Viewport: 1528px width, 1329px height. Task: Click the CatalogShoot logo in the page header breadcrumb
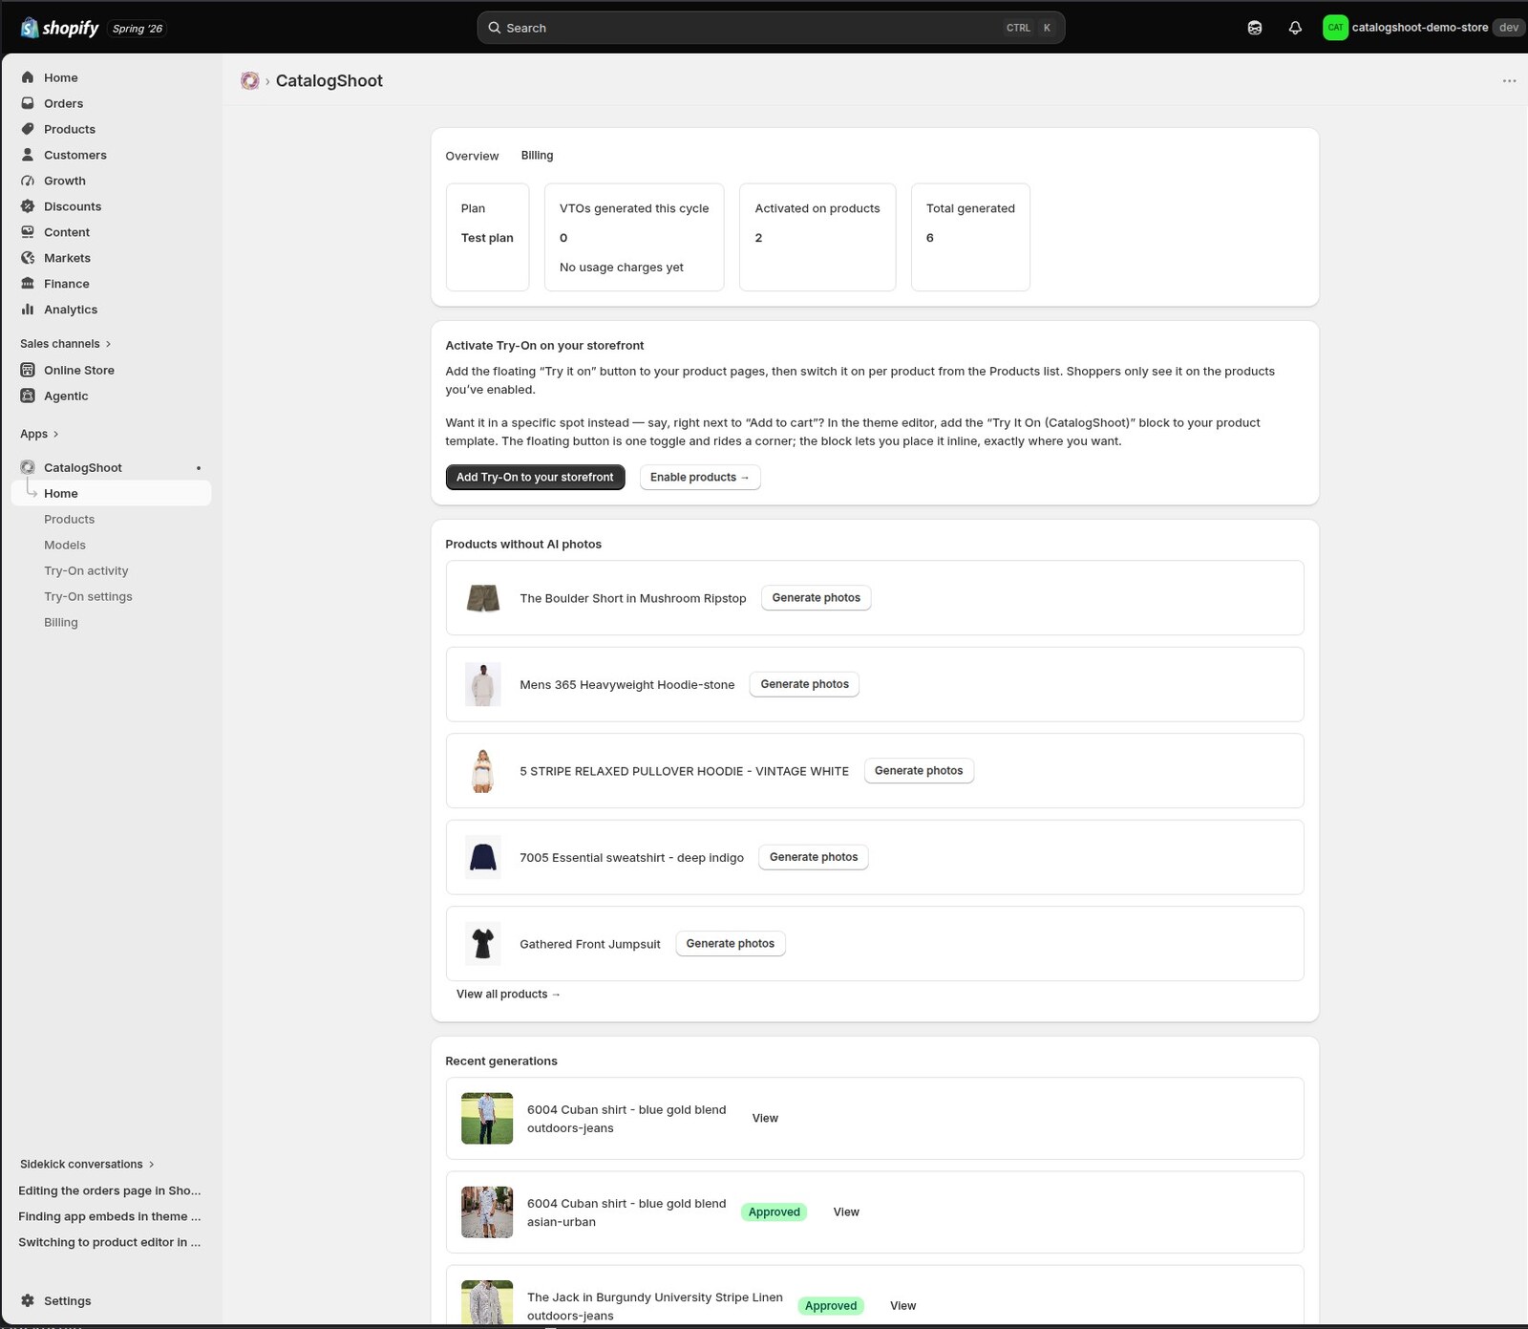[x=250, y=81]
